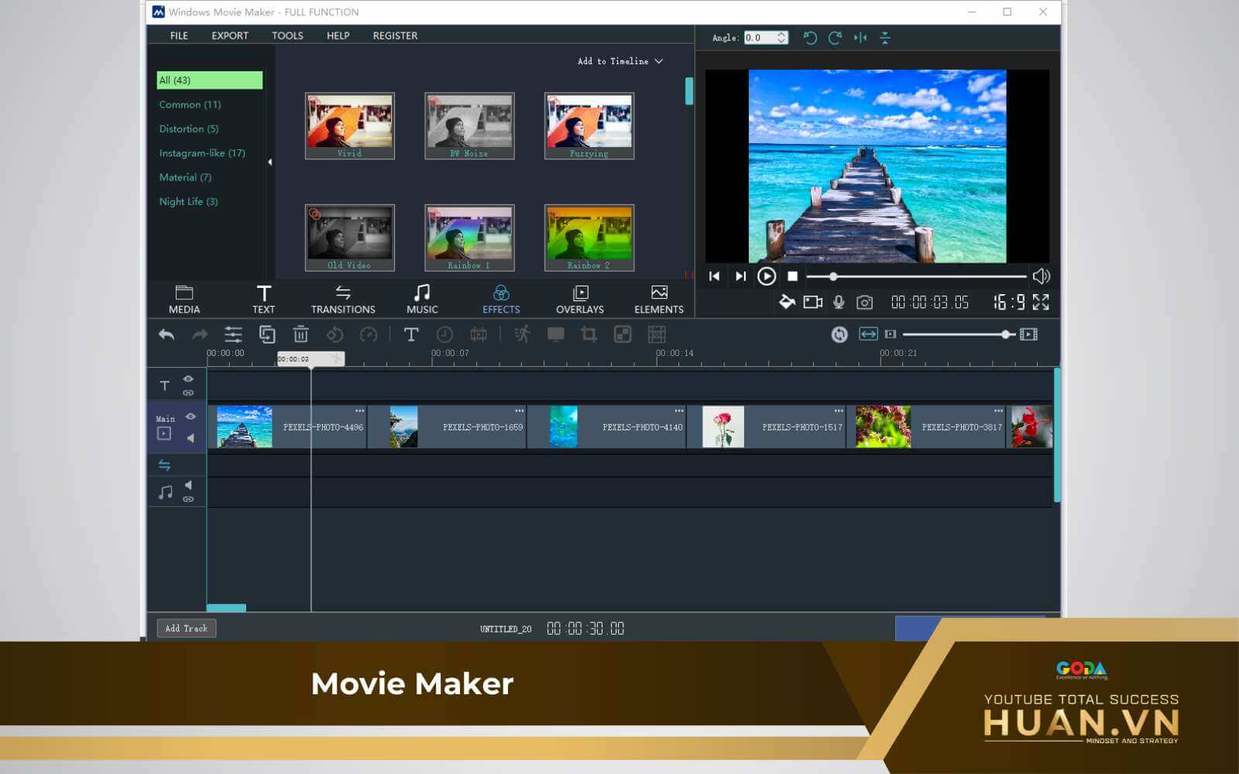
Task: Click the voice-over microphone icon
Action: (839, 302)
